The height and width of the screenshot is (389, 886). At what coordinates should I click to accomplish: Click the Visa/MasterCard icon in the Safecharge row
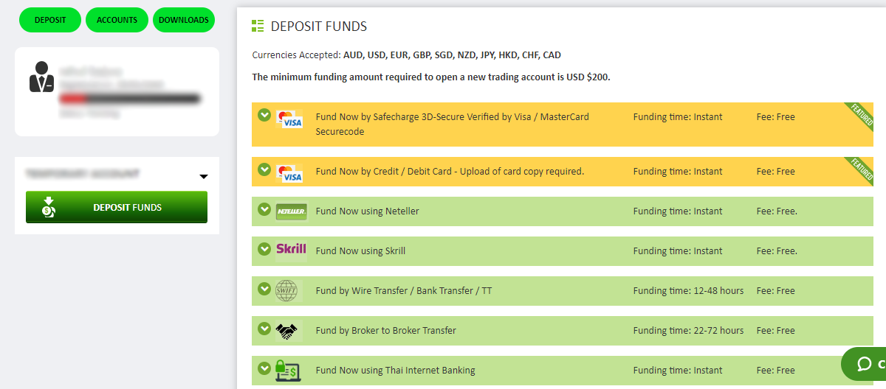tap(289, 119)
